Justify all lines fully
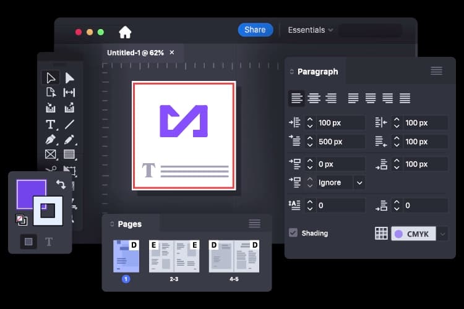Screen dimensions: 464x309 [x=405, y=98]
